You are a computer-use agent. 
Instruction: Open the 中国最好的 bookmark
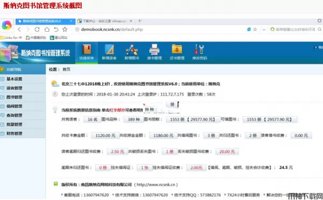pos(36,38)
